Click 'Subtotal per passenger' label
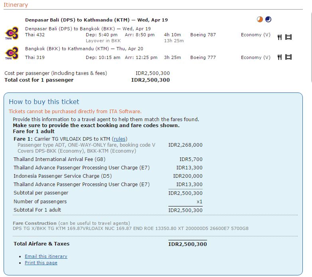Screen dimensions: 312x277 click(41, 193)
